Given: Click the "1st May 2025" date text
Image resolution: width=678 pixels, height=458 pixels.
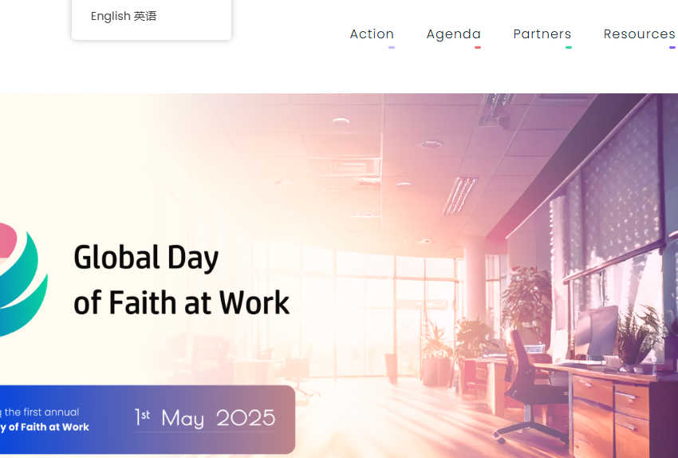Looking at the screenshot, I should [x=205, y=418].
